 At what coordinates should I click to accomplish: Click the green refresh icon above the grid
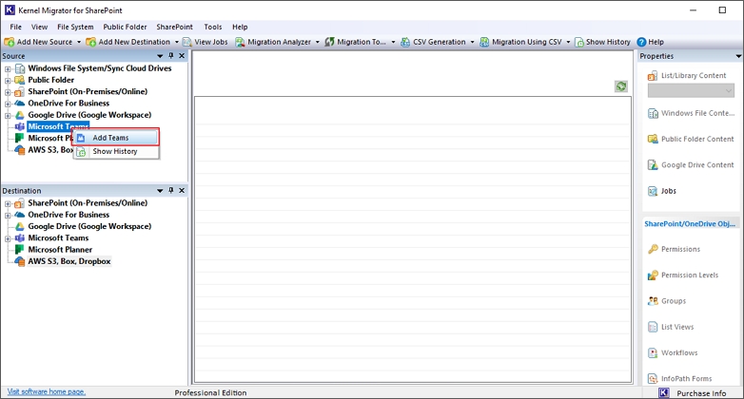(621, 86)
